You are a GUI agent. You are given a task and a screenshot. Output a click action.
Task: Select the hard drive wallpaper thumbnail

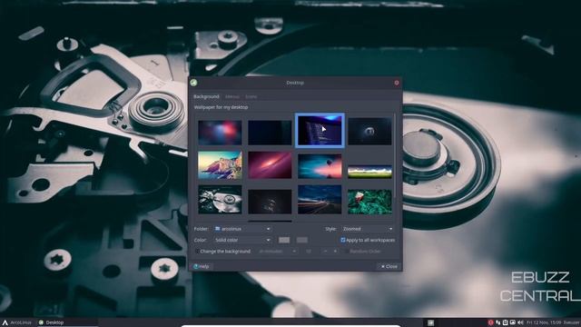click(220, 200)
